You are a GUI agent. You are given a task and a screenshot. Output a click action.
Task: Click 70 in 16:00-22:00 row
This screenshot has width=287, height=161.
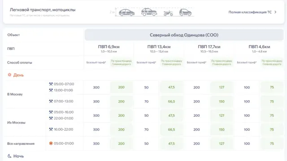pyautogui.click(x=146, y=129)
